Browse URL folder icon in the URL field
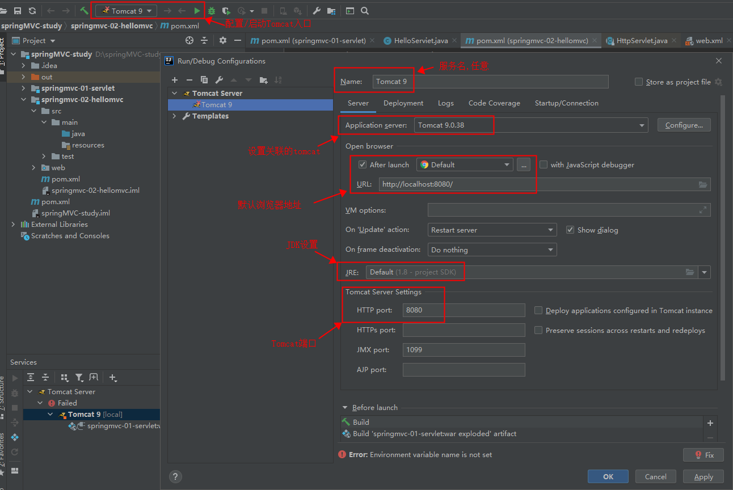 click(703, 184)
